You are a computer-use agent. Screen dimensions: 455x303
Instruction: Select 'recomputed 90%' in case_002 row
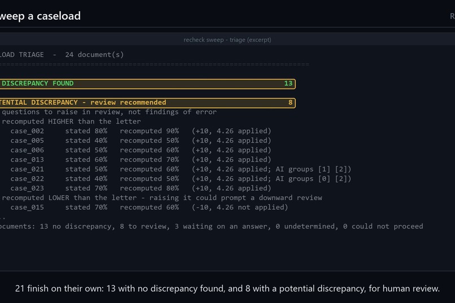tap(150, 131)
